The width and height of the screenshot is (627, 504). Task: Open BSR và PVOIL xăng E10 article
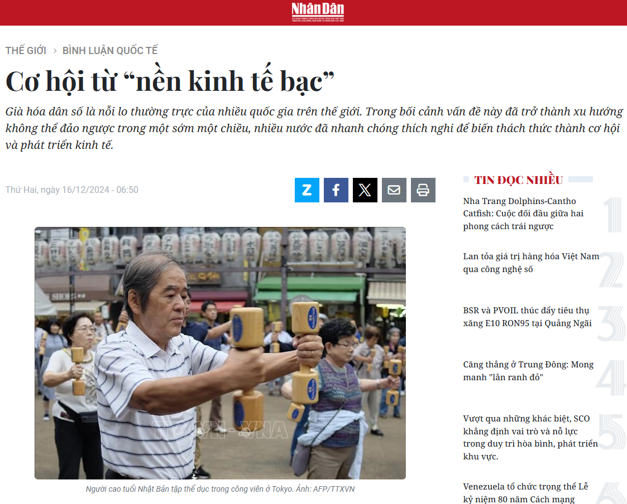coord(527,317)
